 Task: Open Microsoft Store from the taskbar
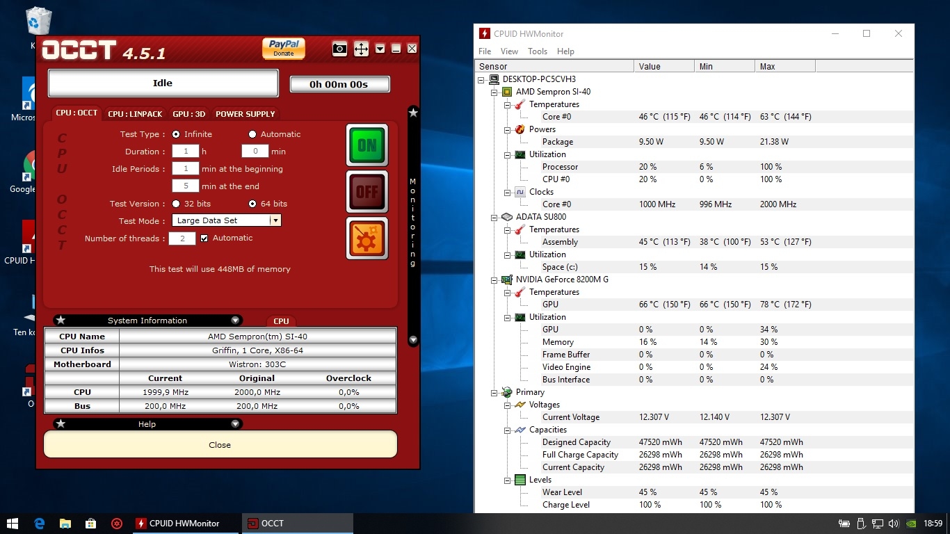pyautogui.click(x=91, y=524)
